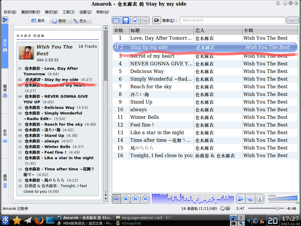
Task: Sort the playlist by the 艺人 column header
Action: point(218,30)
